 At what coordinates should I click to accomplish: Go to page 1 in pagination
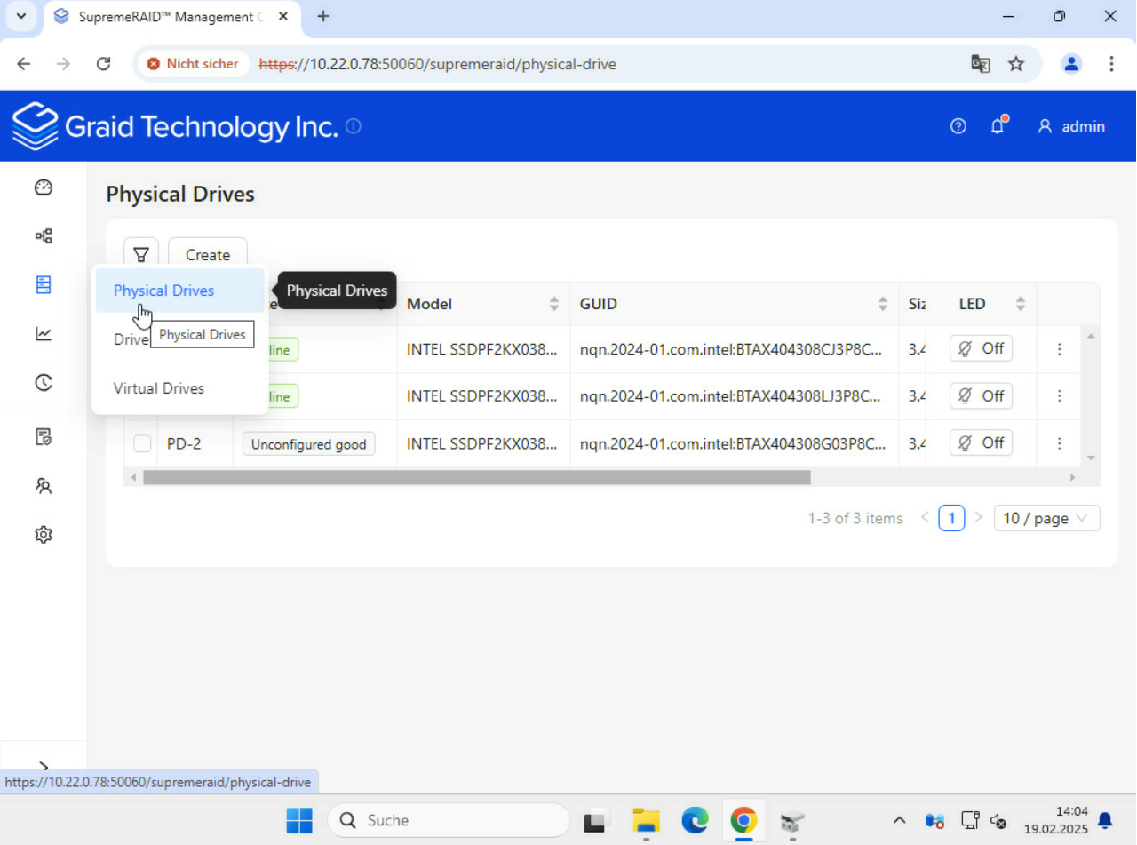pyautogui.click(x=951, y=518)
